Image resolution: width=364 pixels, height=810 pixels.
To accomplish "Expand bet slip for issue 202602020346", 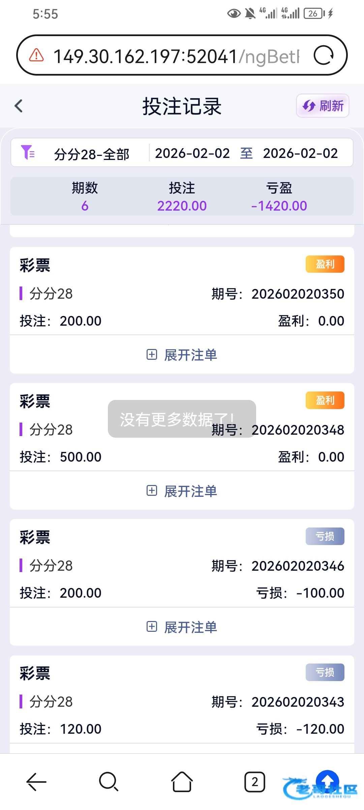I will click(x=182, y=627).
